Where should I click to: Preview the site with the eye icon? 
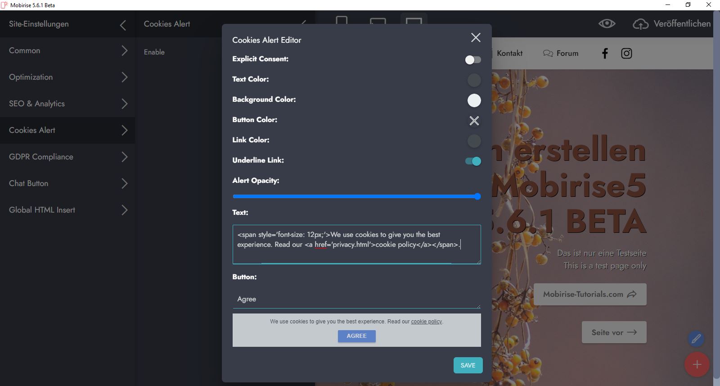pos(607,23)
